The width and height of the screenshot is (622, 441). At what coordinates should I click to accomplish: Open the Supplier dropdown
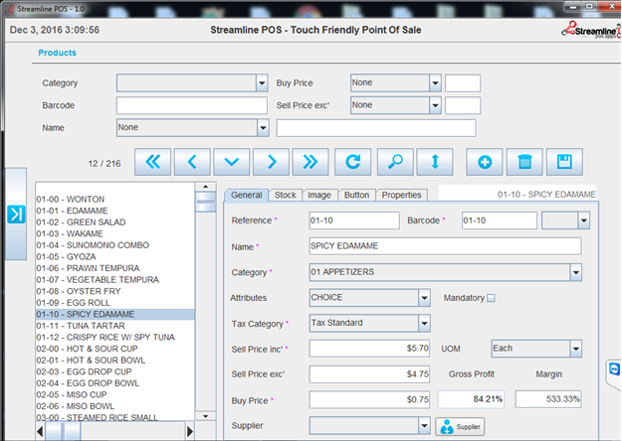pos(424,426)
